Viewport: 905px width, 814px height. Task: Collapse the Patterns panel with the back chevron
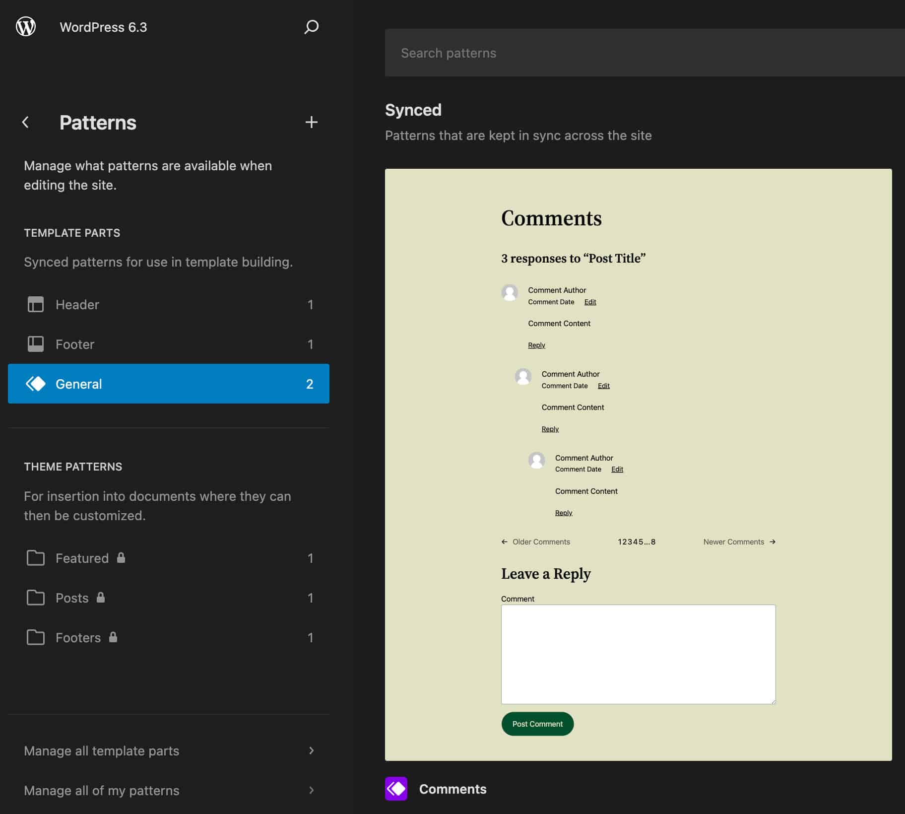tap(25, 122)
